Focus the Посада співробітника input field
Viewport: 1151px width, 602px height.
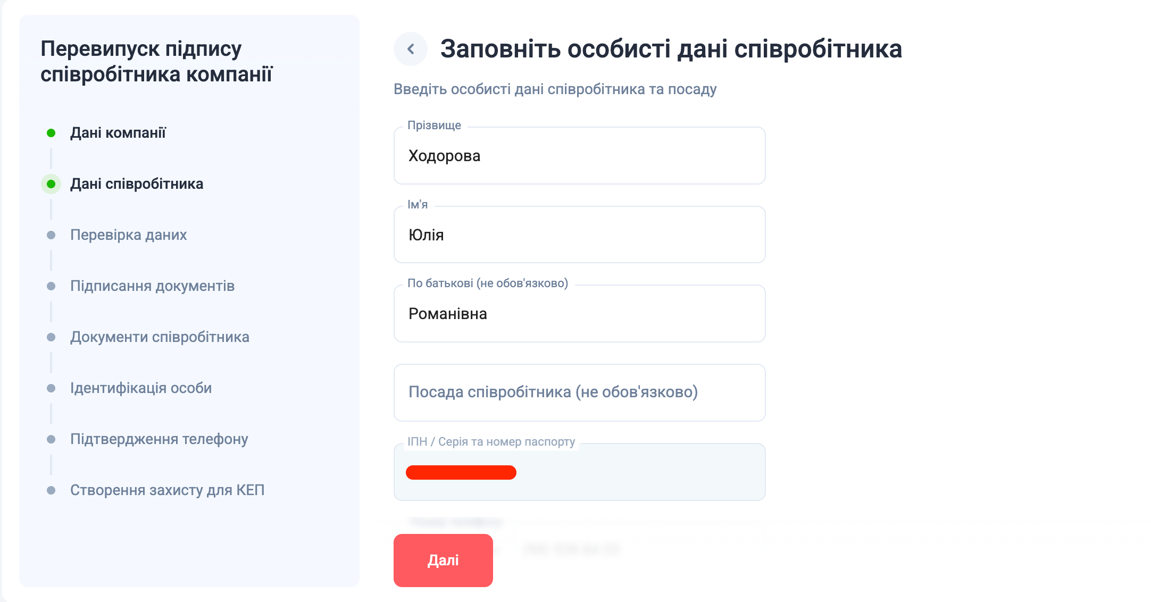point(580,392)
